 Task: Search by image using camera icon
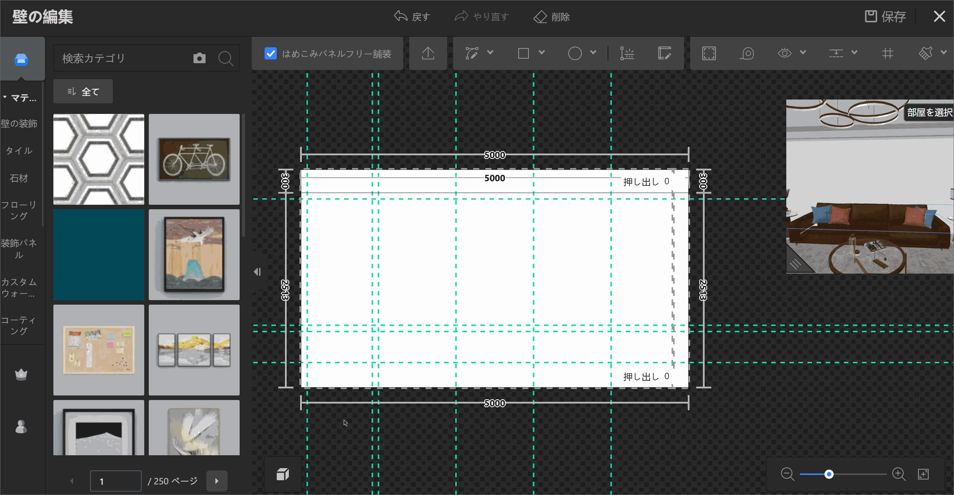tap(200, 58)
